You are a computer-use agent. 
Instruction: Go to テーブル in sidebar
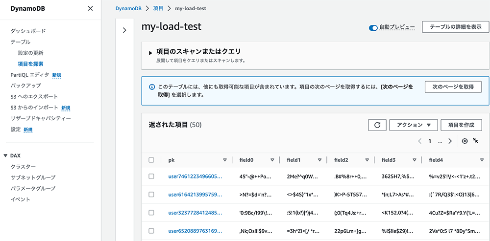(20, 42)
